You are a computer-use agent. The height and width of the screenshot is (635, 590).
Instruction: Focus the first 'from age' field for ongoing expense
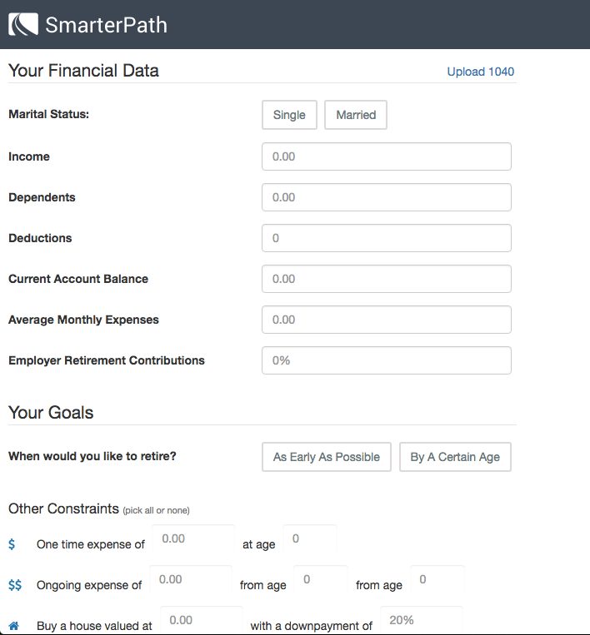(321, 579)
